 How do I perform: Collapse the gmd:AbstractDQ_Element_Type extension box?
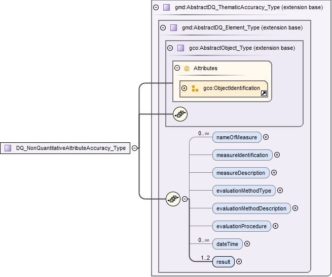(163, 28)
